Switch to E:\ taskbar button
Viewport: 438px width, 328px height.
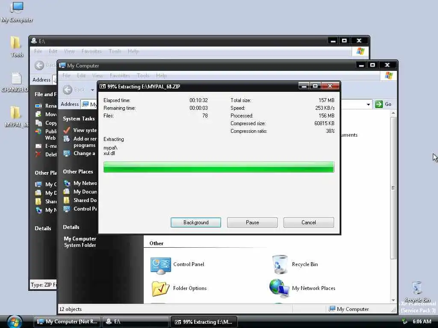click(x=136, y=322)
